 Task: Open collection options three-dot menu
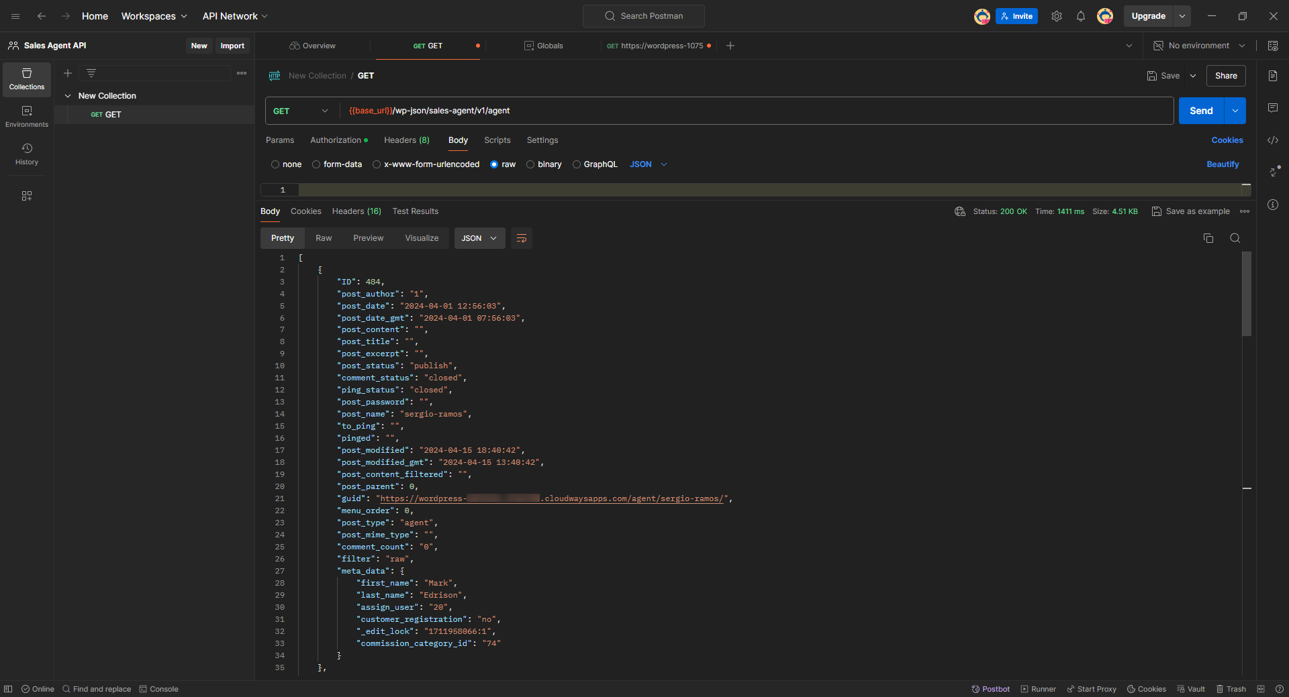tap(242, 73)
